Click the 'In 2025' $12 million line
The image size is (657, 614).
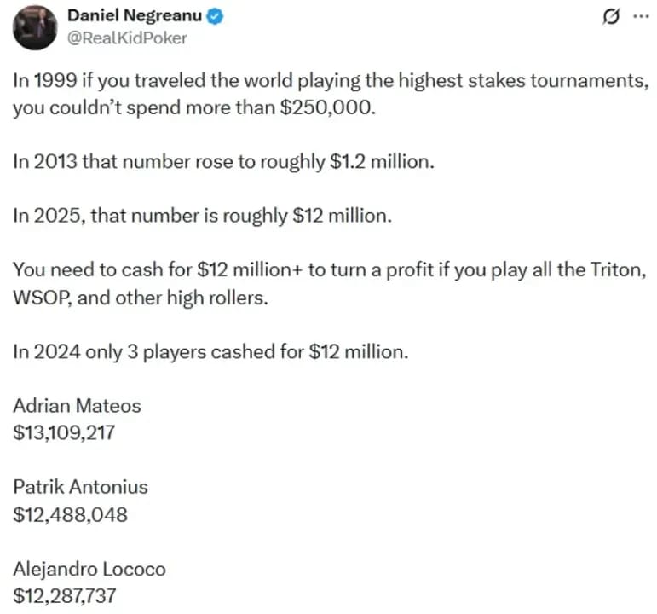pyautogui.click(x=202, y=216)
